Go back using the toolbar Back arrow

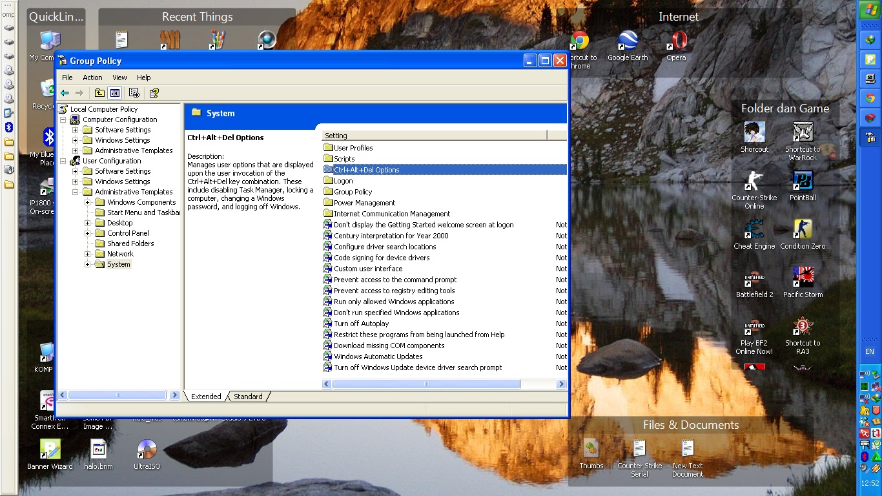pyautogui.click(x=65, y=93)
